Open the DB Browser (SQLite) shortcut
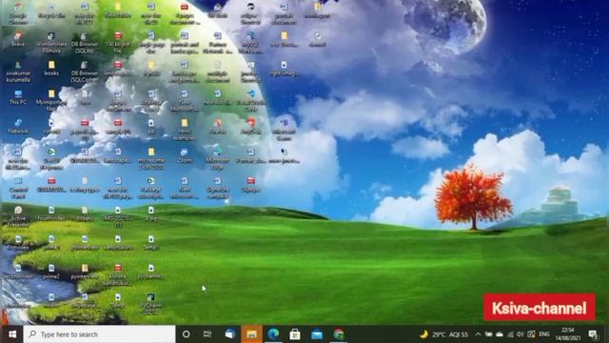 click(x=85, y=42)
